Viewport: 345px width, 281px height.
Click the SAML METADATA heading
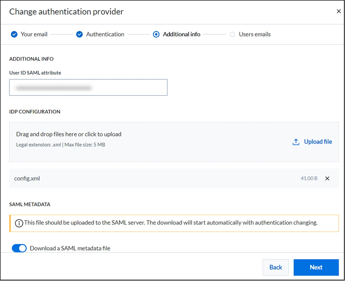point(30,204)
